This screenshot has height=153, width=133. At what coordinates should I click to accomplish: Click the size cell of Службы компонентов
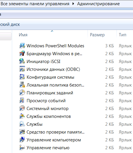pos(110,116)
